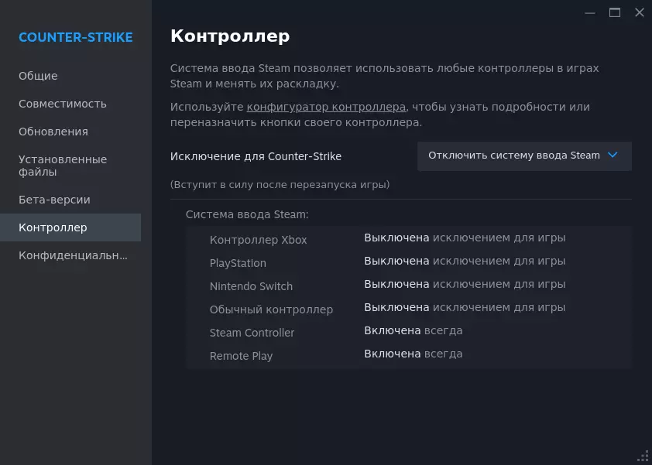Close the Counter-Strike properties window
Viewport: 652px width, 465px height.
point(640,12)
